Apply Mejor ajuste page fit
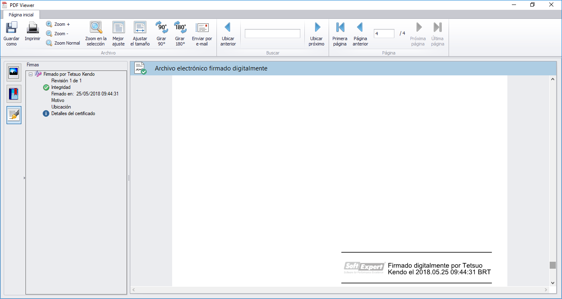Screen dimensions: 562x299 click(118, 34)
